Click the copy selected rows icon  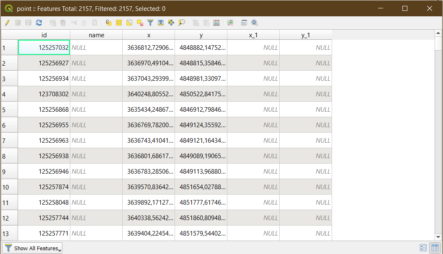point(84,23)
